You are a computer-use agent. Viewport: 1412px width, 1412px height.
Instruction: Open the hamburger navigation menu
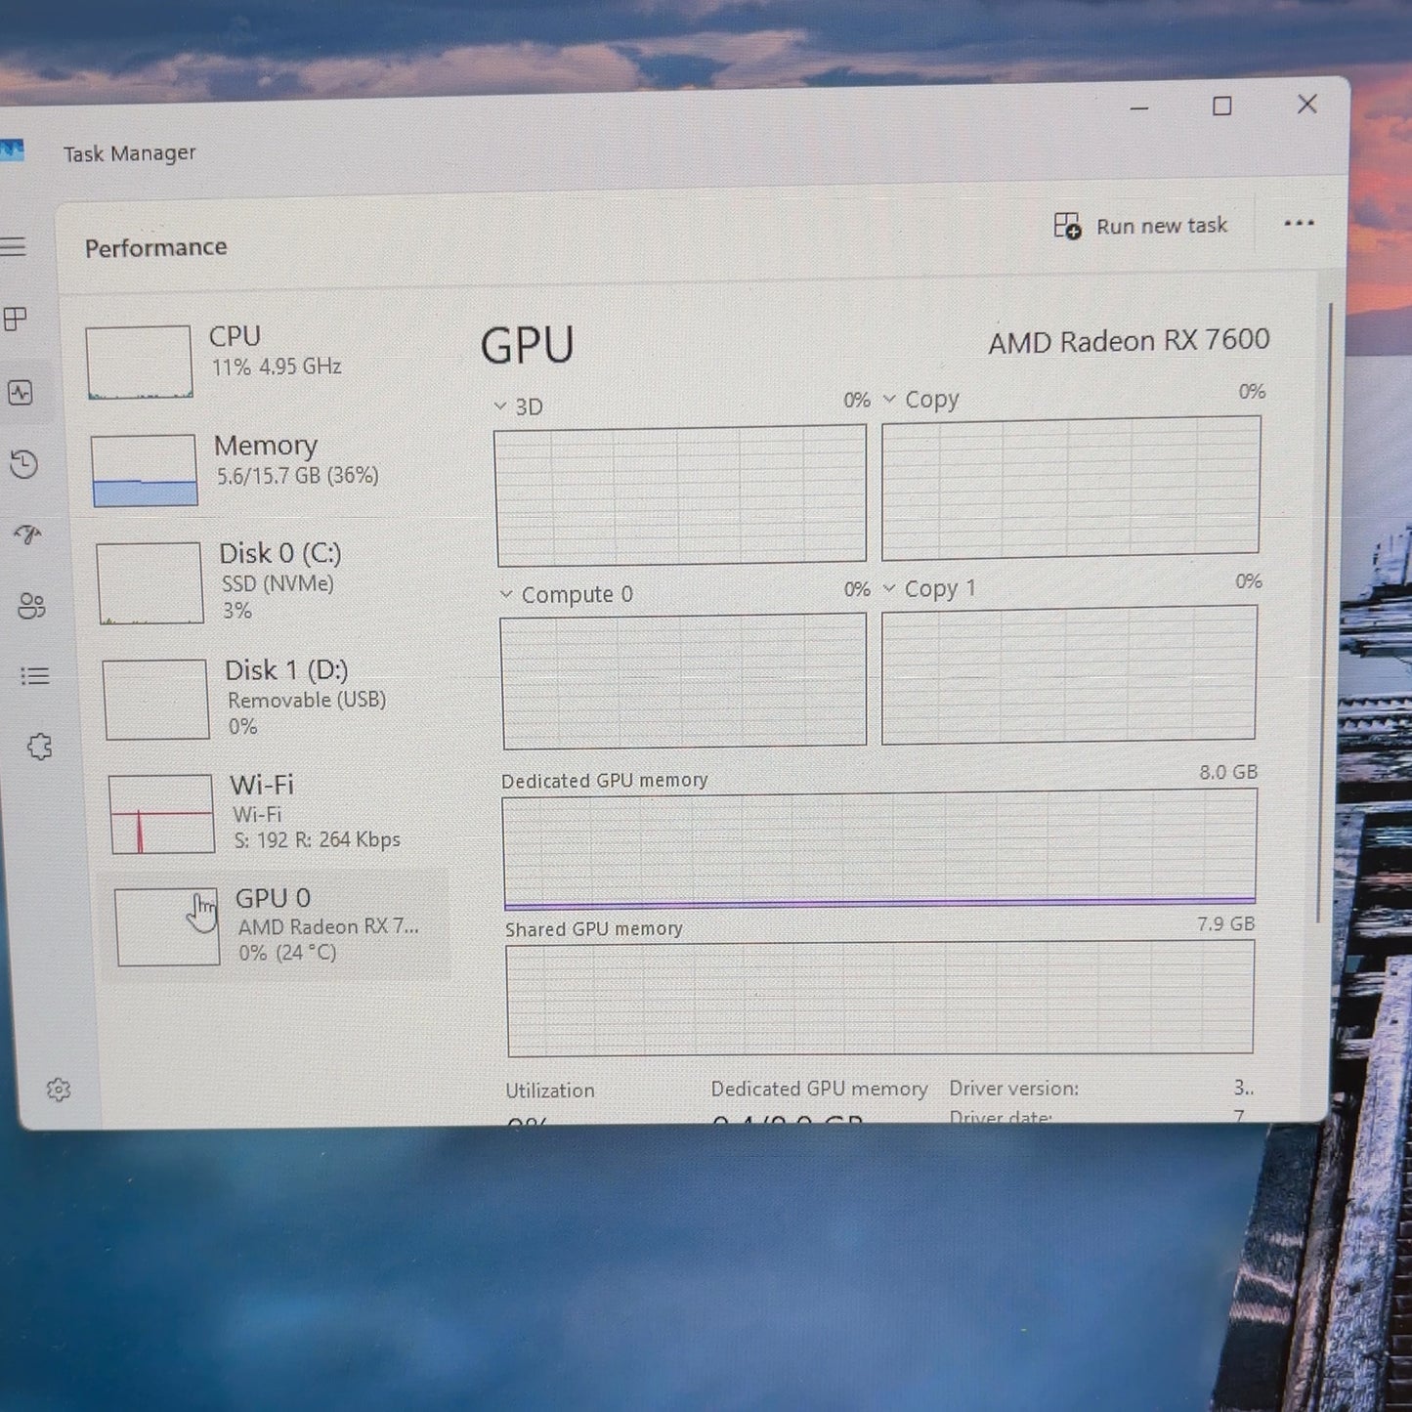[13, 246]
